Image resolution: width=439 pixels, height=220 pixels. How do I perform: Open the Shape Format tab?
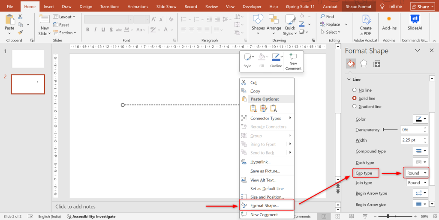(358, 6)
